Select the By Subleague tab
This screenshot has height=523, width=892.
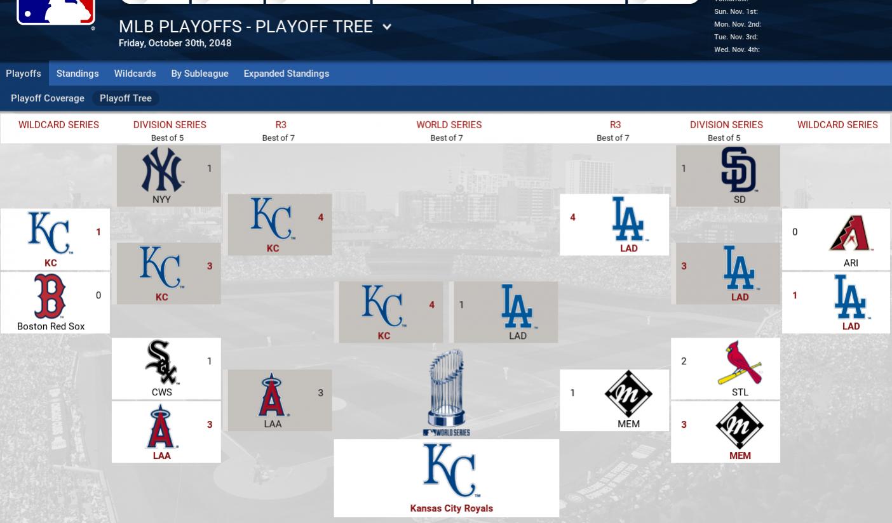point(199,74)
